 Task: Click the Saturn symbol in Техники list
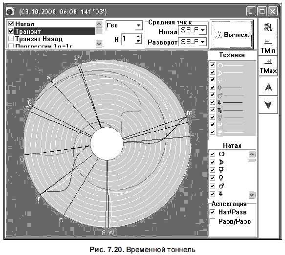click(220, 110)
